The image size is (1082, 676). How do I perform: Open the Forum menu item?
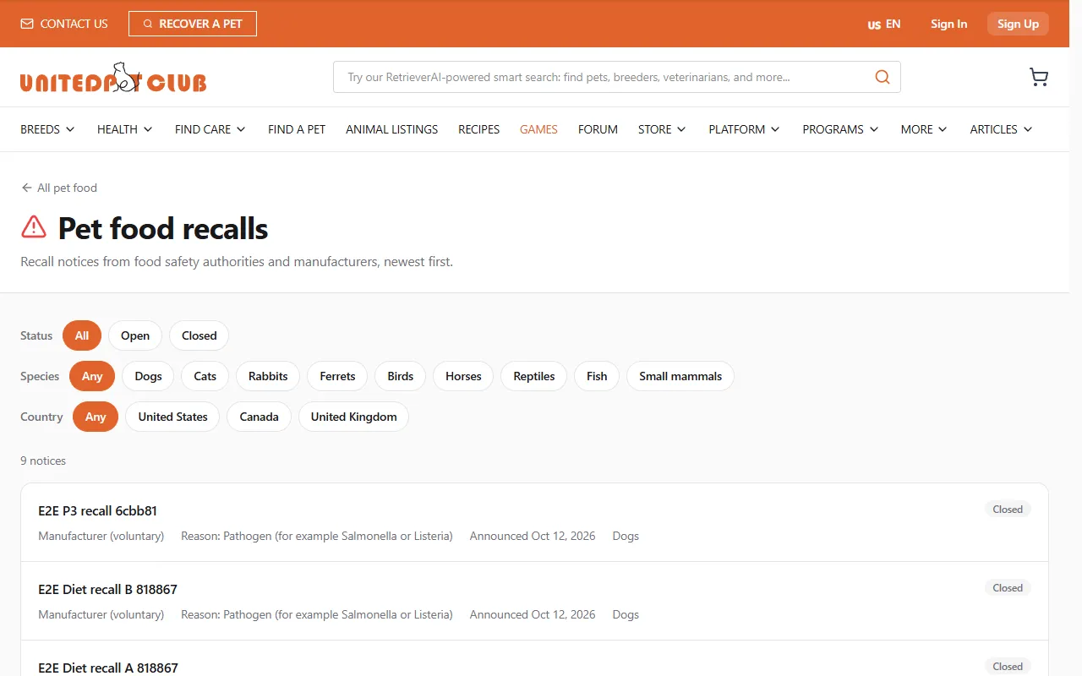coord(598,129)
